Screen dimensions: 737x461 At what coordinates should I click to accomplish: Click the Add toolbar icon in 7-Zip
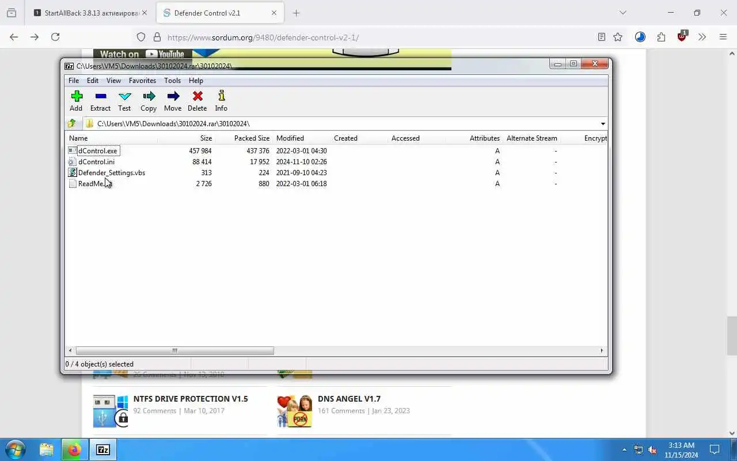pos(76,101)
